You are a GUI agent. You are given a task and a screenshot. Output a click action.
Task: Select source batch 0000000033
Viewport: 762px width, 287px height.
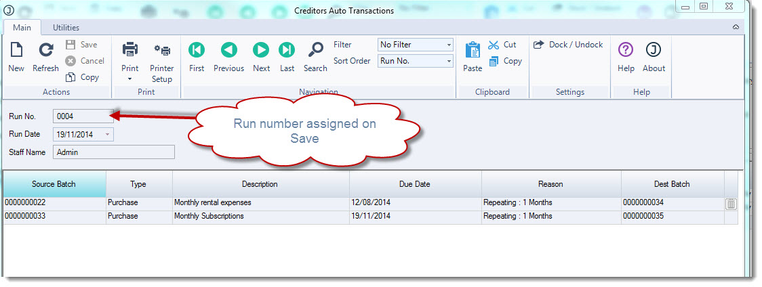click(x=54, y=217)
